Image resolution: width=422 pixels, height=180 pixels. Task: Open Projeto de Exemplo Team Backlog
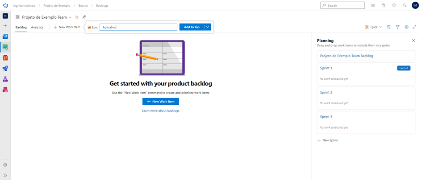click(347, 56)
